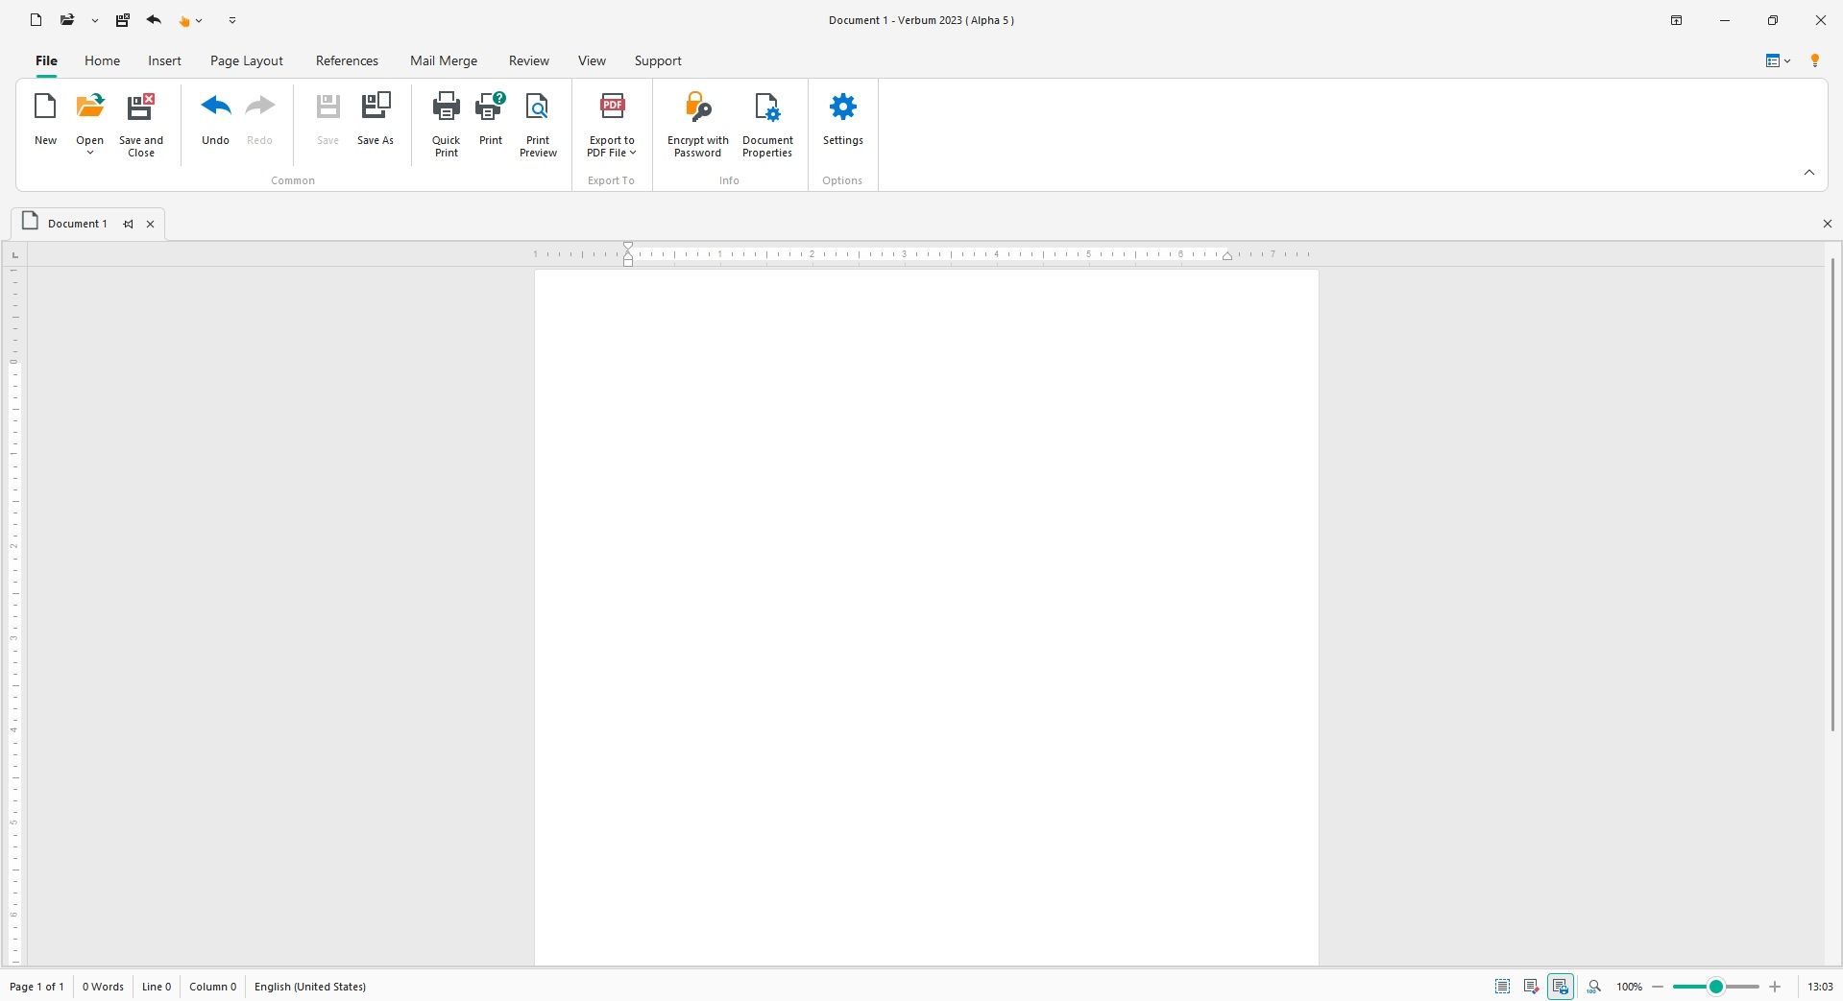Select the Quick Print icon
The width and height of the screenshot is (1843, 1001).
click(445, 123)
